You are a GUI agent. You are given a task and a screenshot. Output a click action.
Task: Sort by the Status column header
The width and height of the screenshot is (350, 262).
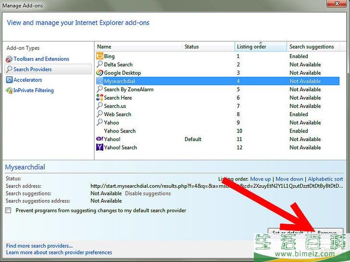(x=208, y=47)
